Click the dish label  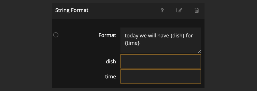click(x=111, y=61)
